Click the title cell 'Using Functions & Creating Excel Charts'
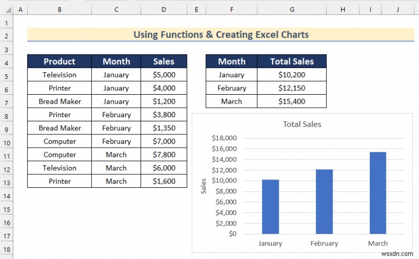This screenshot has width=419, height=259. tap(220, 35)
